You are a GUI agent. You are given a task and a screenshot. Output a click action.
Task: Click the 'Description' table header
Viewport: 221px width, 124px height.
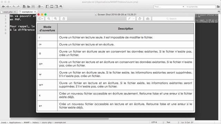[x=126, y=29]
